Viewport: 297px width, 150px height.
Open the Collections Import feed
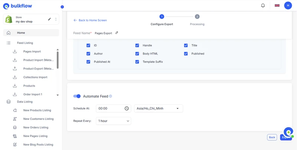coord(35,77)
